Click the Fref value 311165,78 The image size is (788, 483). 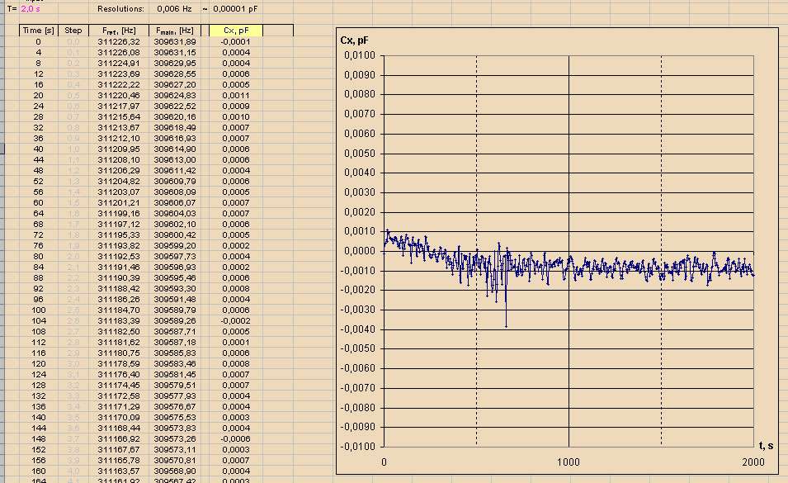pos(119,461)
